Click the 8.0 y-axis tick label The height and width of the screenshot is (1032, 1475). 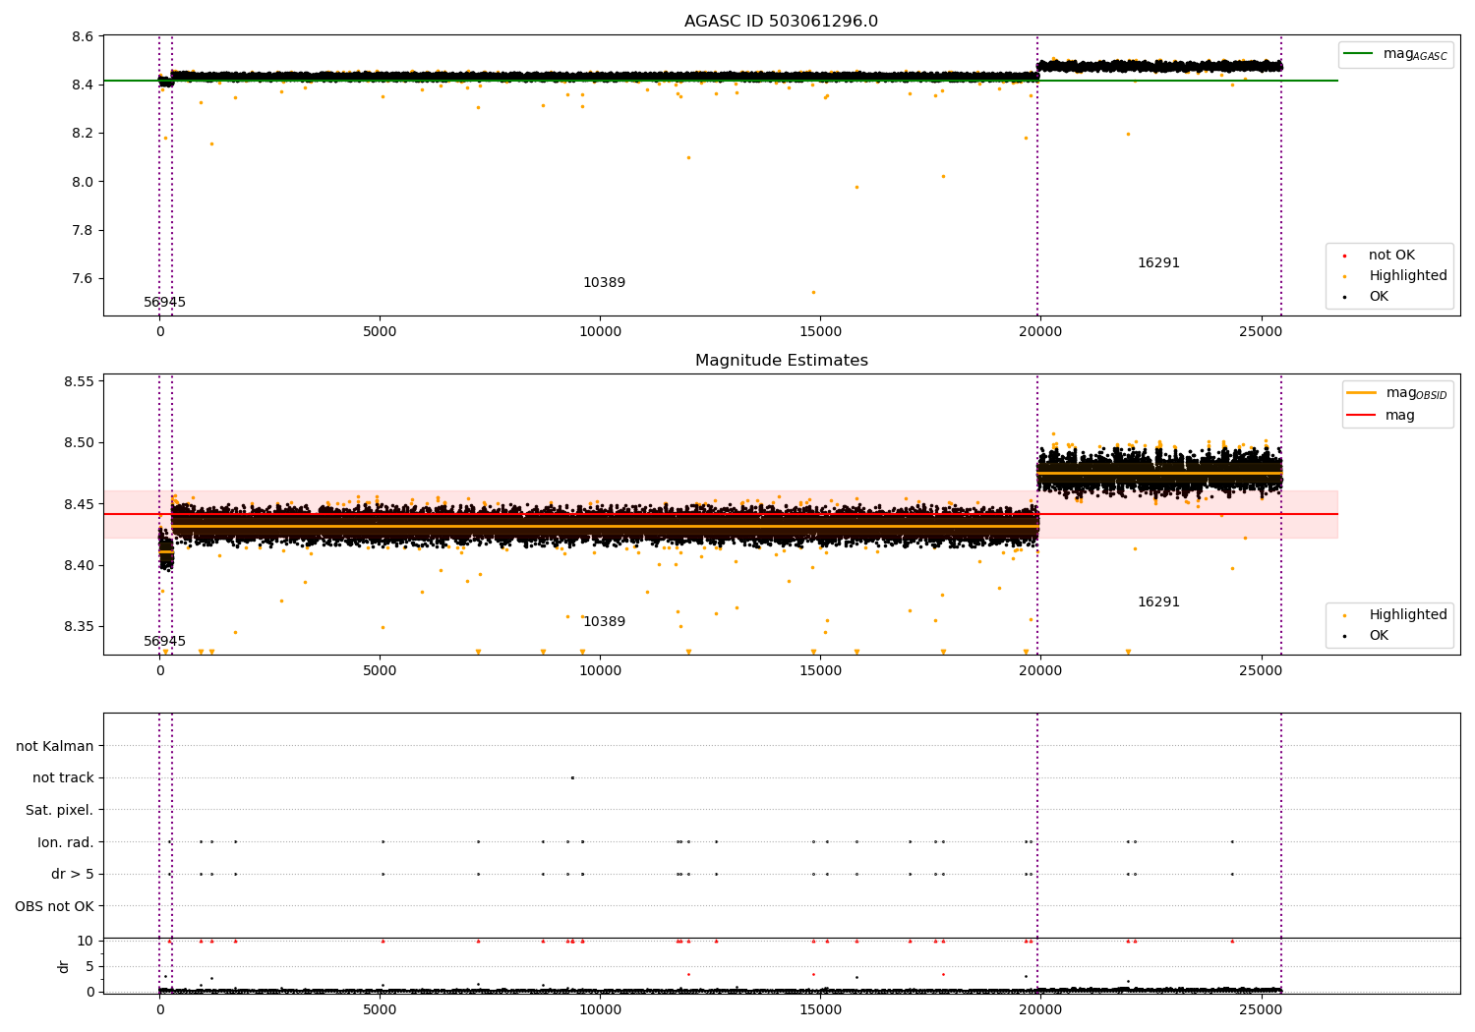(84, 182)
